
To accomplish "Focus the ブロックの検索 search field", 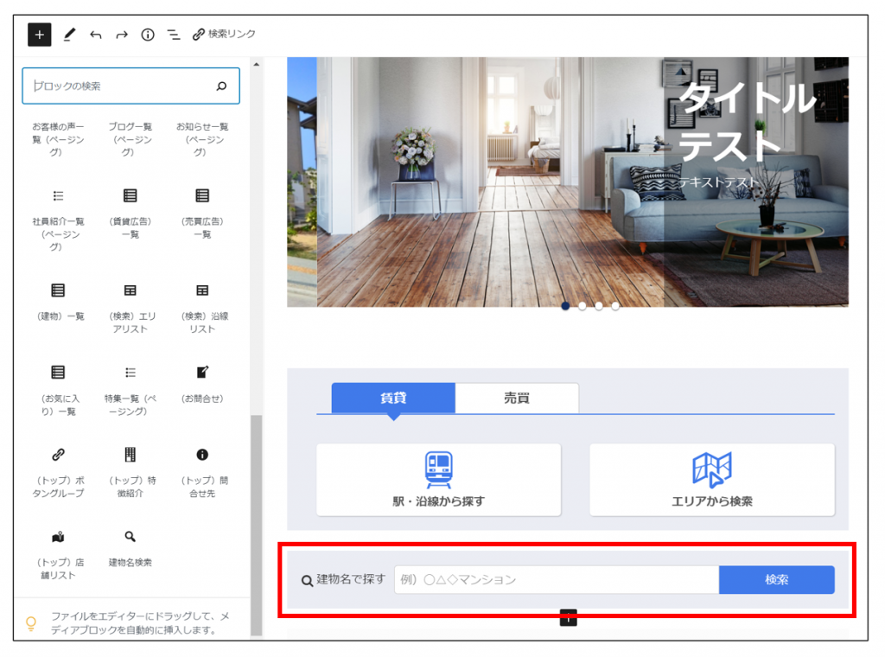I will tap(121, 86).
